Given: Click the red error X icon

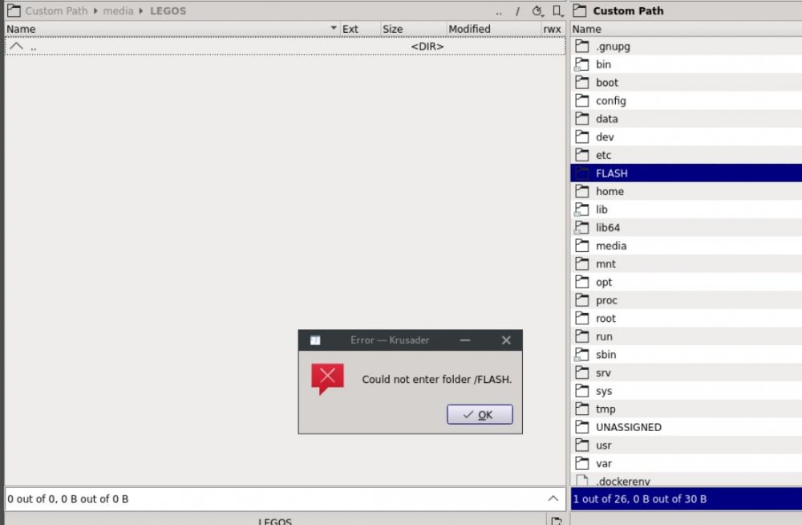Looking at the screenshot, I should coord(327,379).
